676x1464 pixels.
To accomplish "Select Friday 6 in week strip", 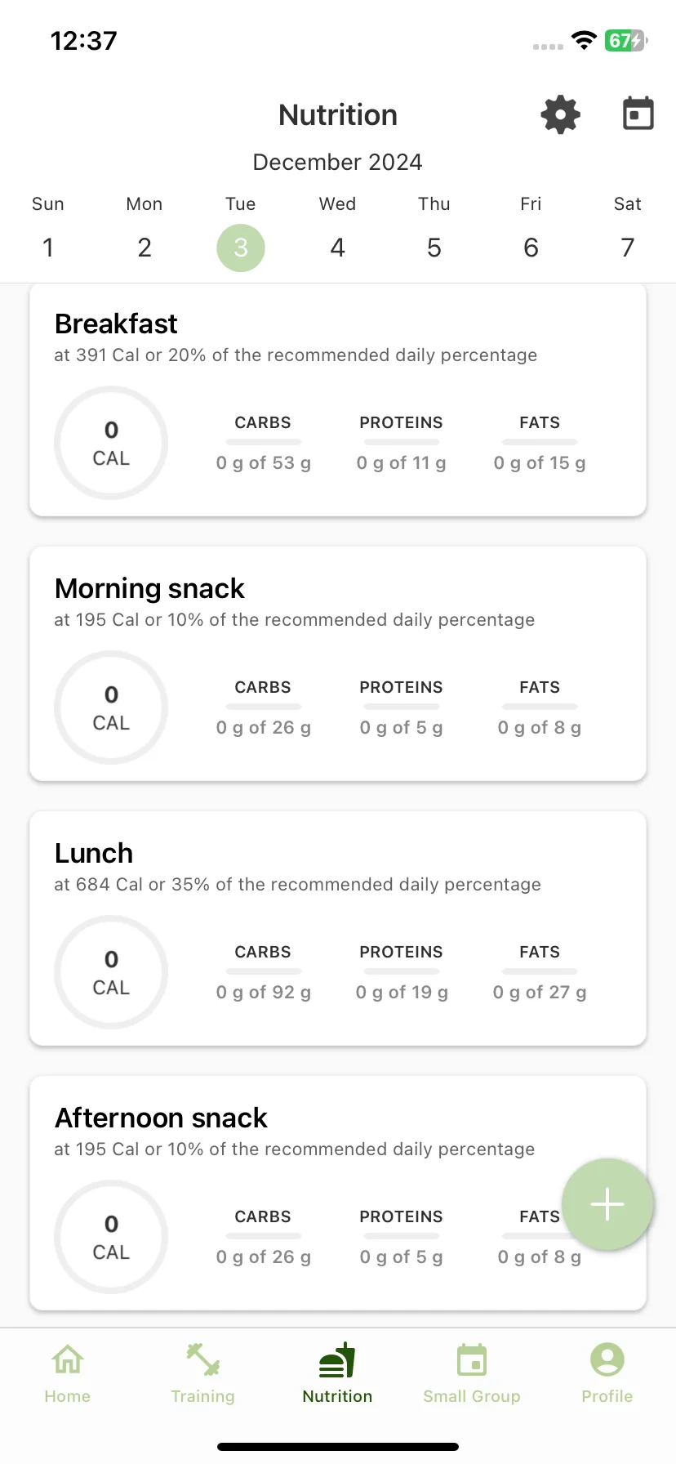I will [531, 248].
